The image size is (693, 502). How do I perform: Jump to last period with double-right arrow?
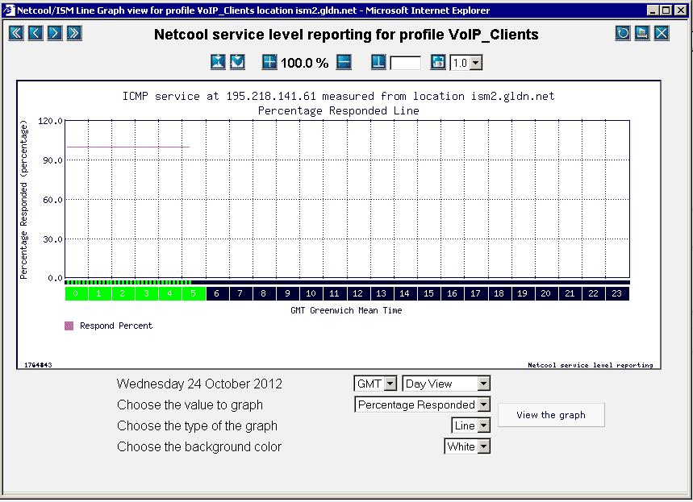click(74, 33)
